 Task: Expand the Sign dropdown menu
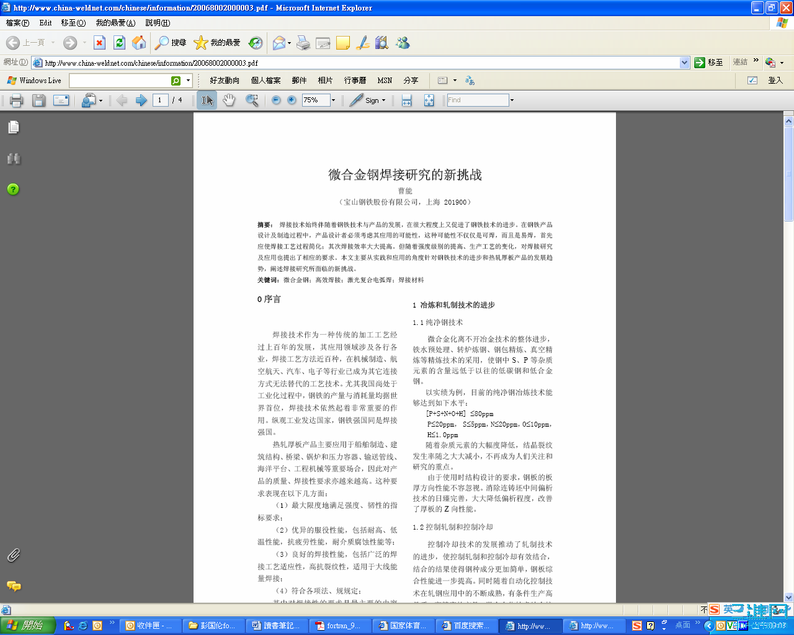tap(383, 100)
